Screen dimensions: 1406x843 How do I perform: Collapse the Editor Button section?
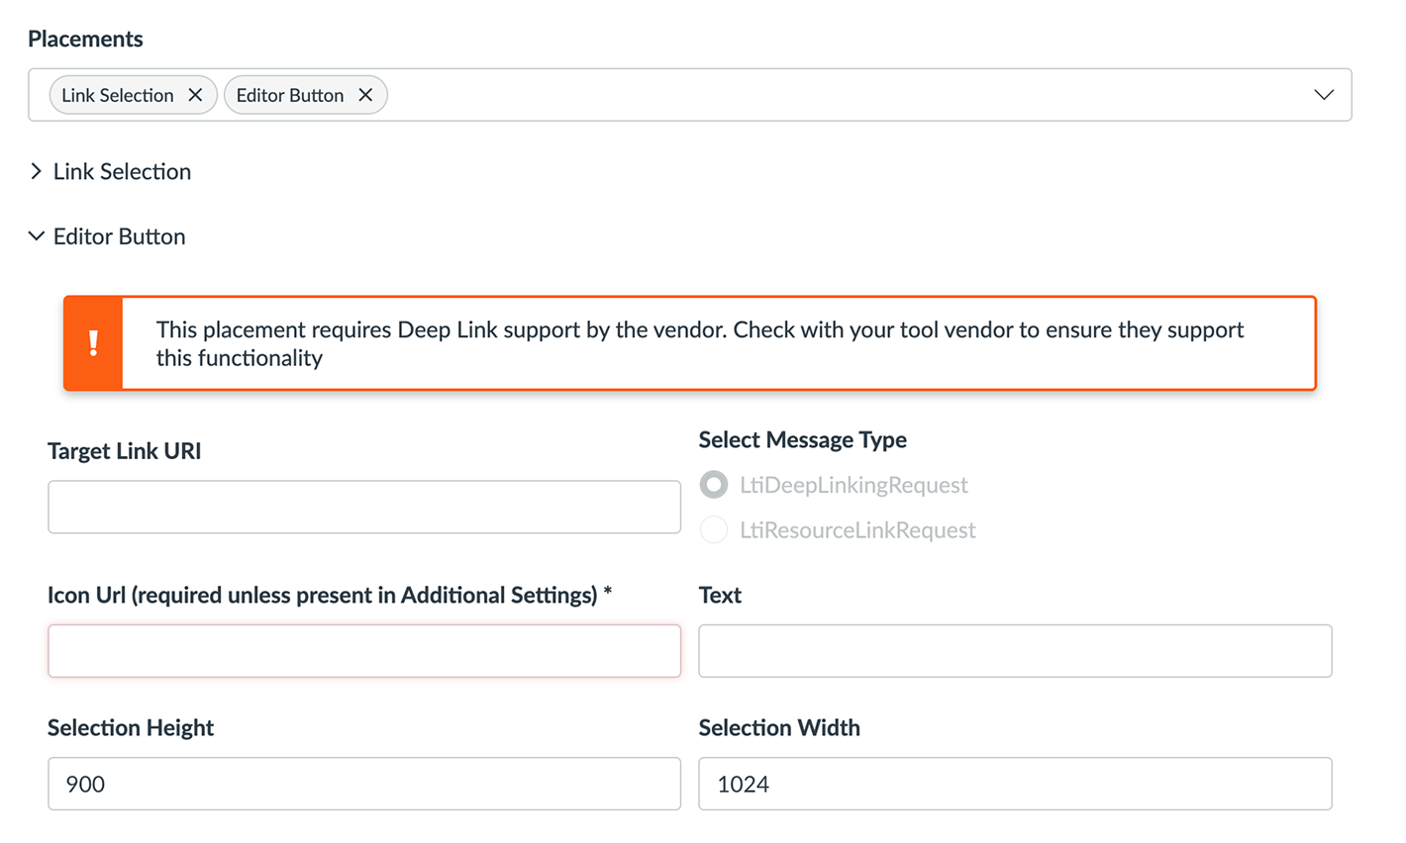[x=107, y=236]
